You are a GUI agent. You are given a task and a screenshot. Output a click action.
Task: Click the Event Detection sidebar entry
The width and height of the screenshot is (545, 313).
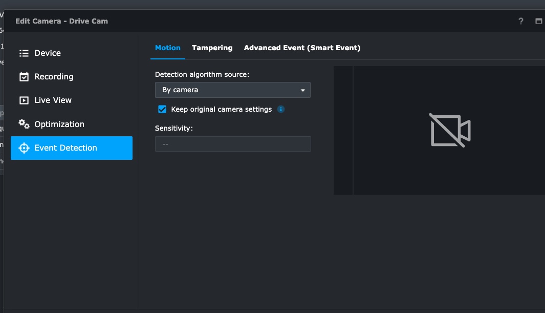pos(66,148)
